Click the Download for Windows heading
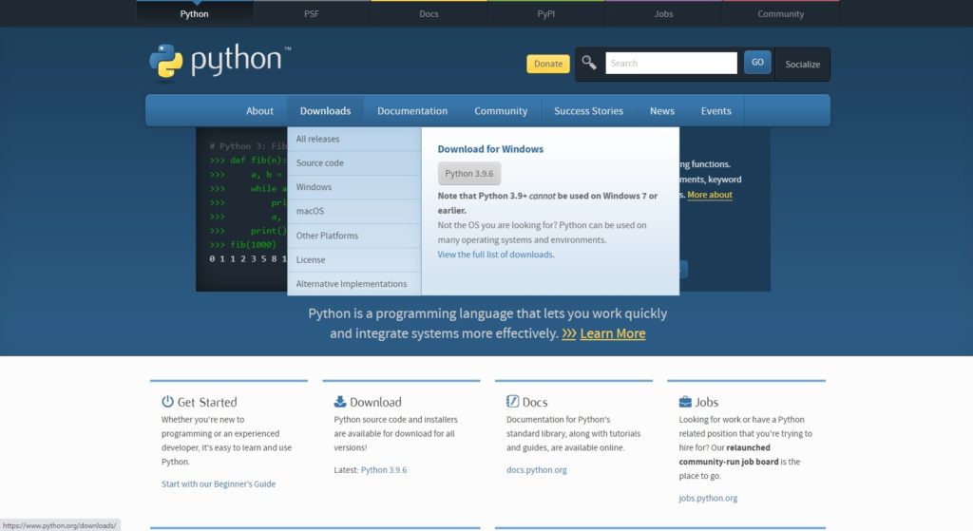The width and height of the screenshot is (973, 531). pos(490,149)
